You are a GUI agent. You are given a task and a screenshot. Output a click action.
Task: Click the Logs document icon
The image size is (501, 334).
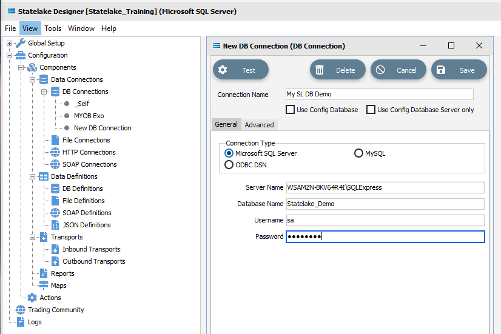[x=21, y=322]
